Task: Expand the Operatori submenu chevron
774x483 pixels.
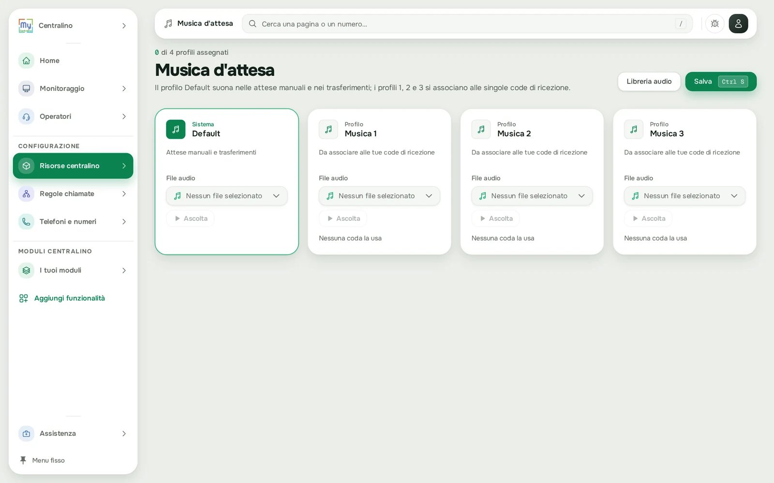Action: pos(124,116)
